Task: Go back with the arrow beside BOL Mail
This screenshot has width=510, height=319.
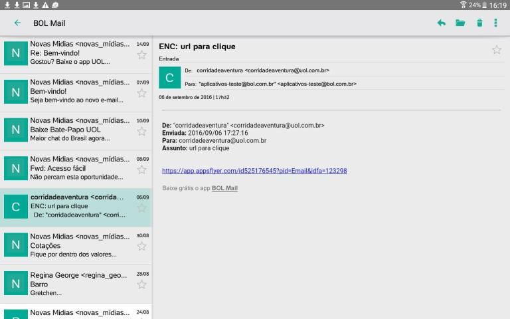Action: point(17,23)
